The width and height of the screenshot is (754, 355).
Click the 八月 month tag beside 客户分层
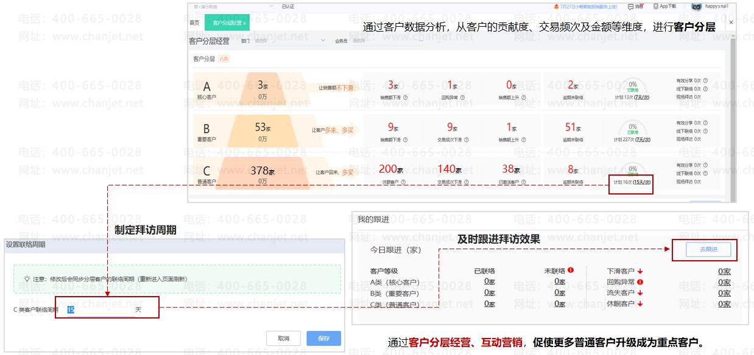point(225,59)
